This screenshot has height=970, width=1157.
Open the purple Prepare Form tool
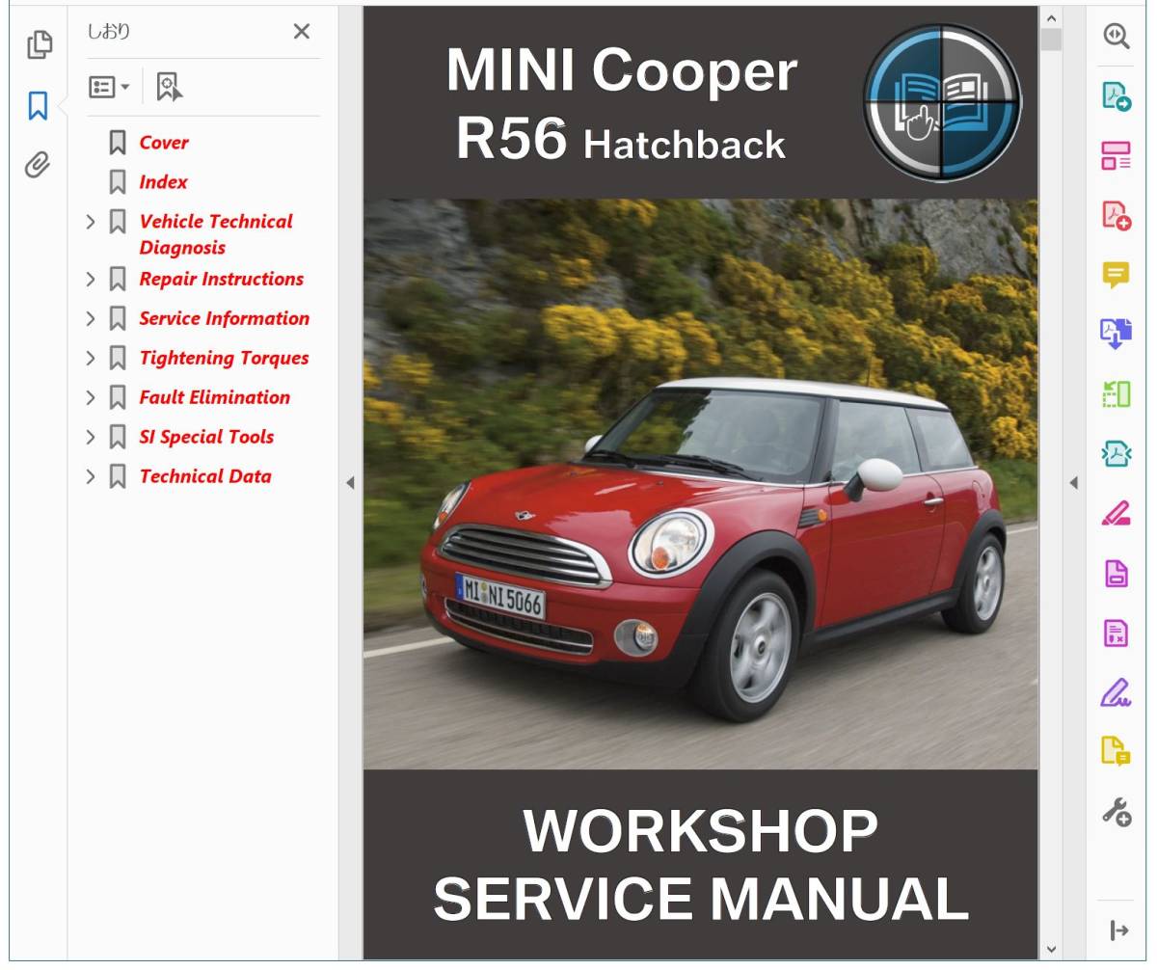pos(1116,633)
